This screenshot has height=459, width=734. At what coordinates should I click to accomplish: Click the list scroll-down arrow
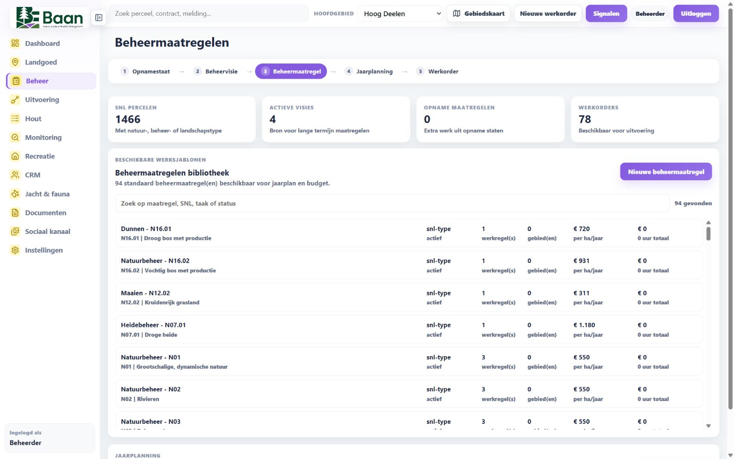[x=708, y=426]
